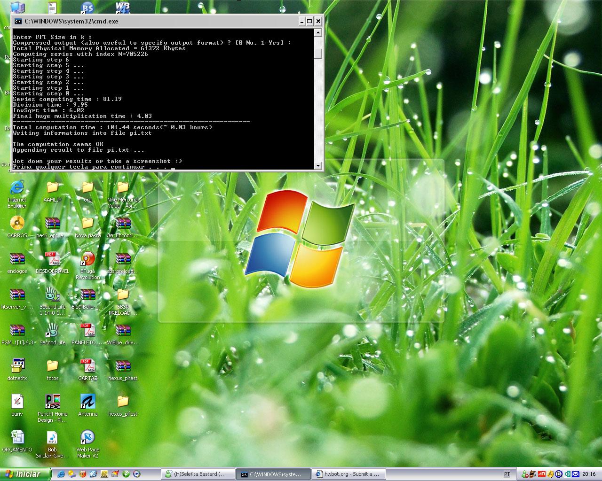Open the org folder on the desktop

click(x=87, y=187)
